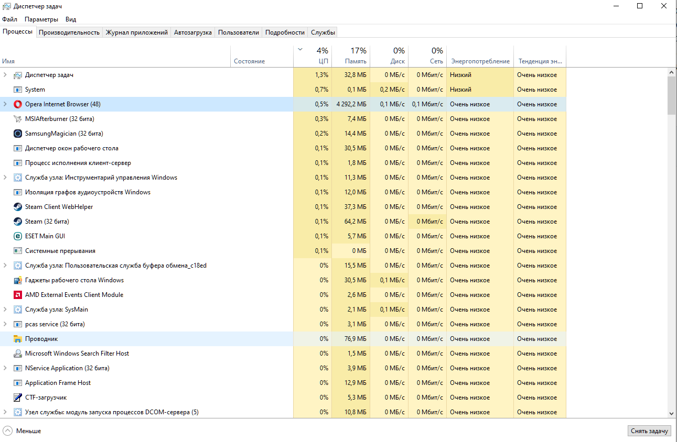
Task: Sort by the Имя column header
Action: [115, 57]
